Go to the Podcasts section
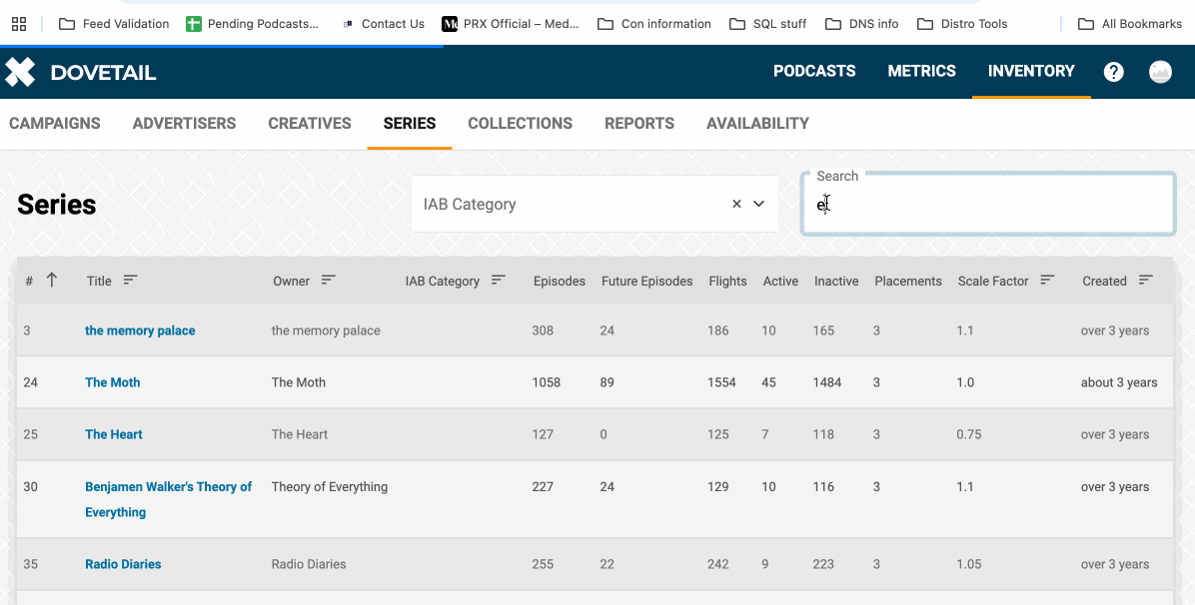Screen dimensions: 1195x605 (814, 71)
